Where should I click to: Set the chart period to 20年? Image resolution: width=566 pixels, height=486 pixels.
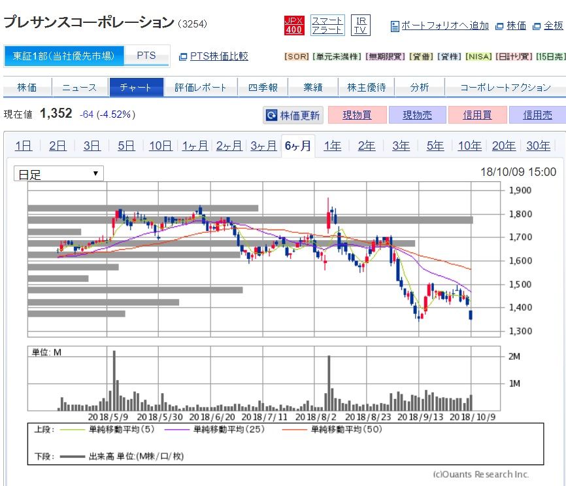(x=504, y=146)
